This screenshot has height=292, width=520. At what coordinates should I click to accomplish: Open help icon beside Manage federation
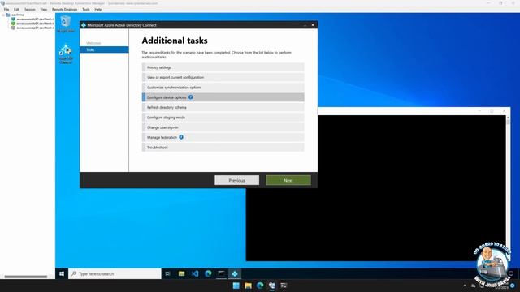181,137
